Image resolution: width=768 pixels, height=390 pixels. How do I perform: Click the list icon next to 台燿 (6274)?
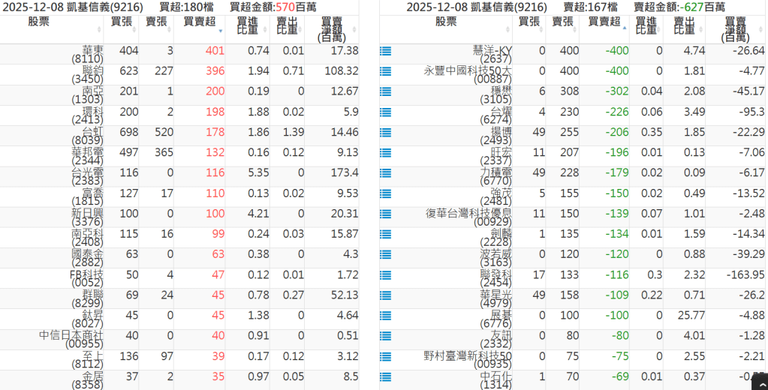386,112
